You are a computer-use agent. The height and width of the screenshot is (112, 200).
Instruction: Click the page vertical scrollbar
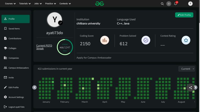pyautogui.click(x=199, y=11)
